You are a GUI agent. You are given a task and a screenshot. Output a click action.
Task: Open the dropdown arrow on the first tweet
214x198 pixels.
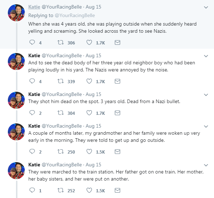click(x=206, y=7)
